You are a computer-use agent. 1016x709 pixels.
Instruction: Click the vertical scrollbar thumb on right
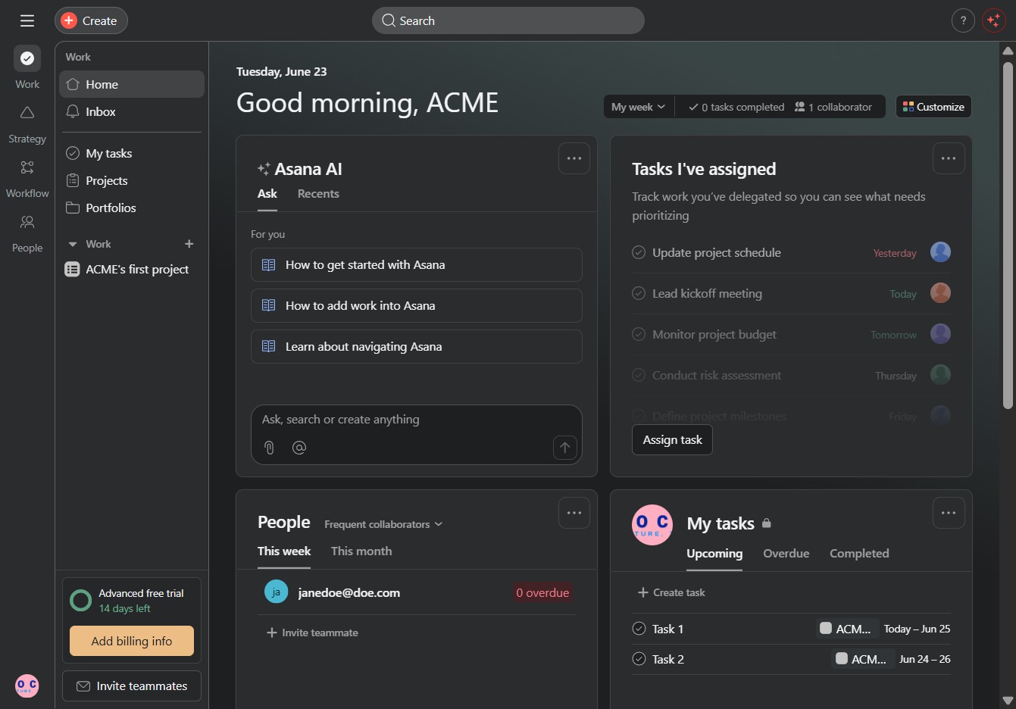(x=1008, y=235)
